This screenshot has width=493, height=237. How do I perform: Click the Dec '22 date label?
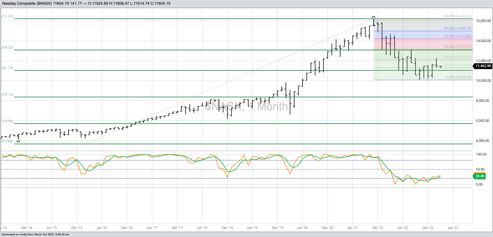click(428, 228)
